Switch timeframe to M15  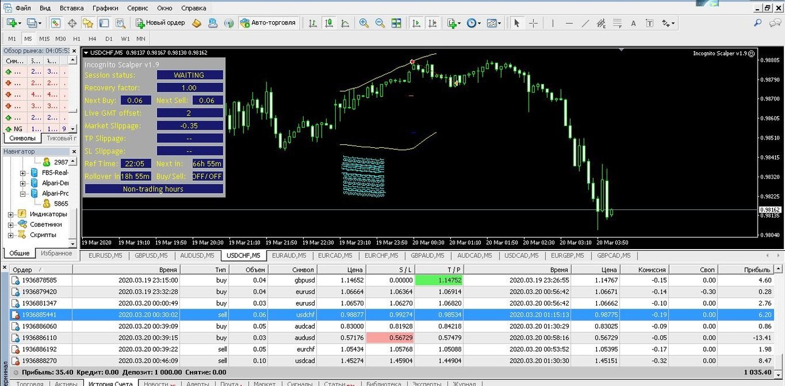(x=44, y=38)
